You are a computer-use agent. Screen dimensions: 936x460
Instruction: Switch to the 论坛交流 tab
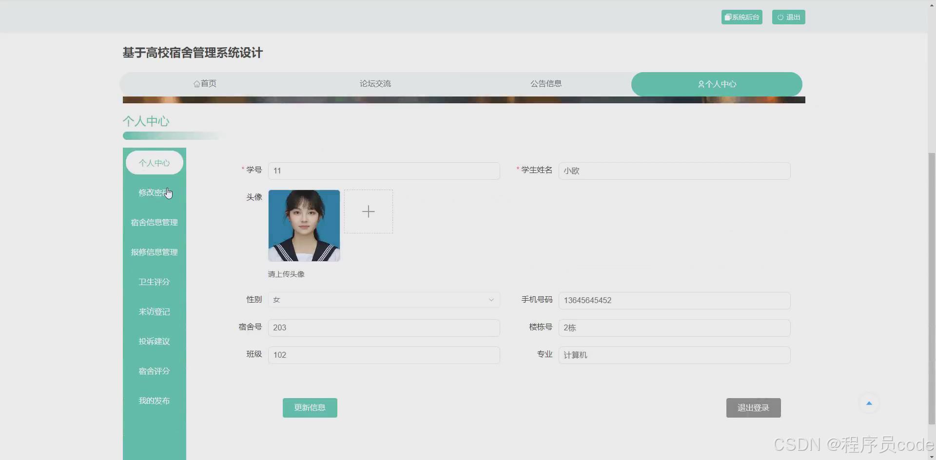[x=375, y=83]
